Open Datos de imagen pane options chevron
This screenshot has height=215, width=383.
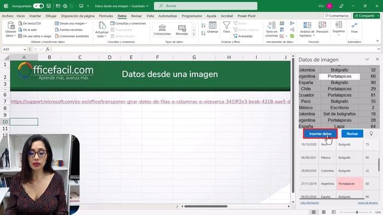click(x=367, y=59)
